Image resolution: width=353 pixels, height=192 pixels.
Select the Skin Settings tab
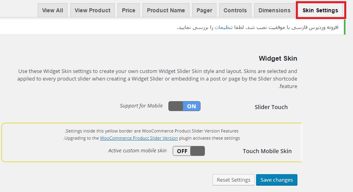click(x=320, y=10)
